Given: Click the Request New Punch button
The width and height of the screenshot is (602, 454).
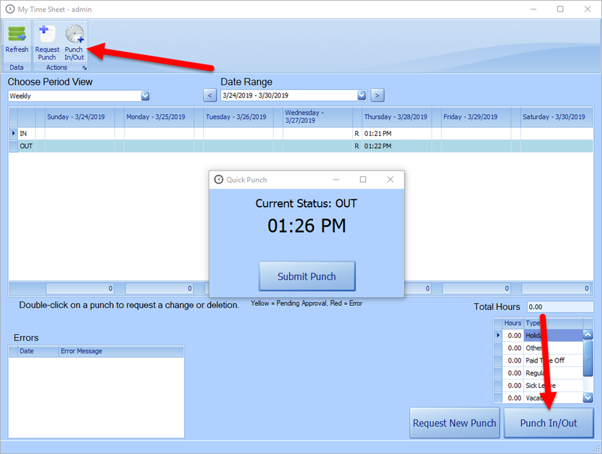Looking at the screenshot, I should (x=454, y=423).
